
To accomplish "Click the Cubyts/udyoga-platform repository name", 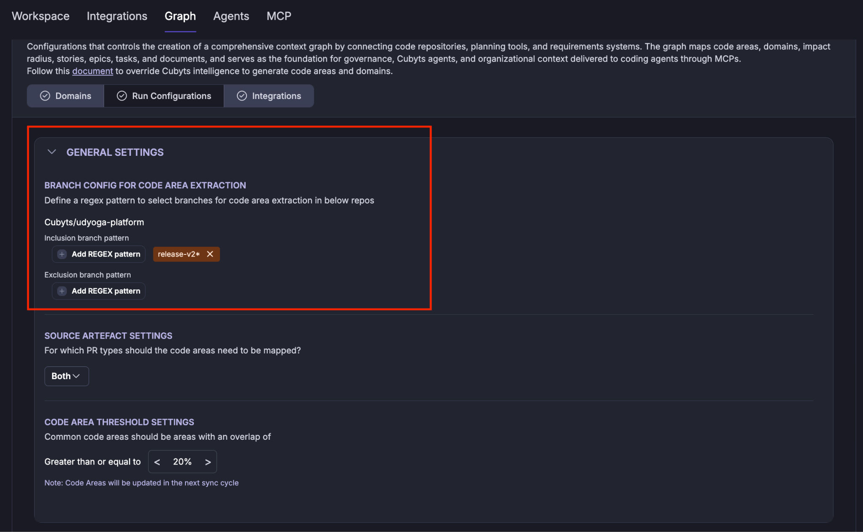I will (94, 222).
